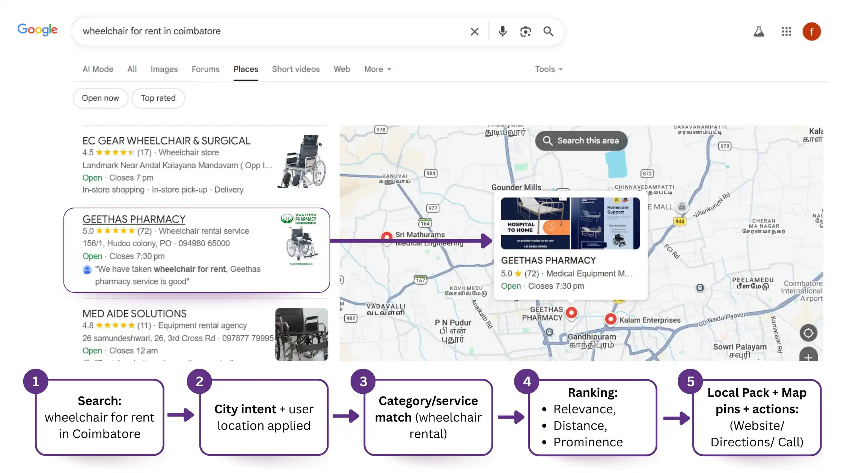841x473 pixels.
Task: Open Google Search Labs flask icon
Action: (759, 32)
